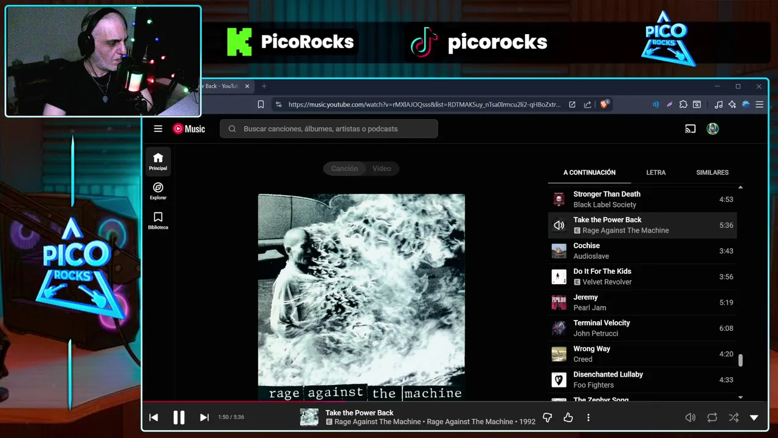The height and width of the screenshot is (438, 778).
Task: Switch to Canción mode
Action: pos(345,169)
